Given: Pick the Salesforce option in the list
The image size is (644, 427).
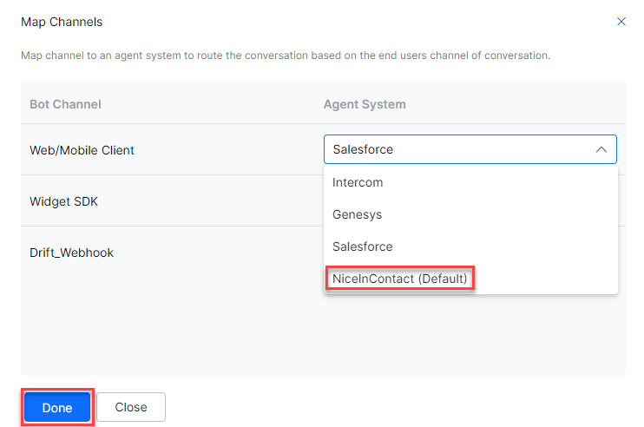Looking at the screenshot, I should coord(362,246).
